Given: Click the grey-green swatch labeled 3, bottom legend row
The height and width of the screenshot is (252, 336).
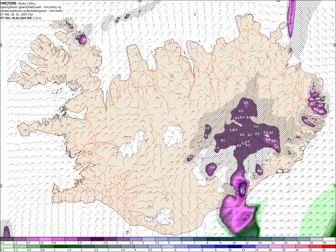Looking at the screenshot, I should [114, 246].
